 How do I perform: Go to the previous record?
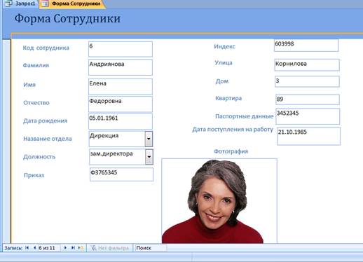point(34,248)
